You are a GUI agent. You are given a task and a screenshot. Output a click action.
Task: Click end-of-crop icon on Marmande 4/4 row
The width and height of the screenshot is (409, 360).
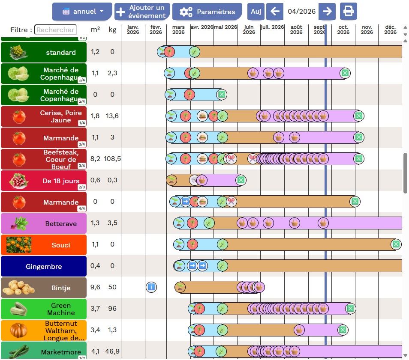355,201
